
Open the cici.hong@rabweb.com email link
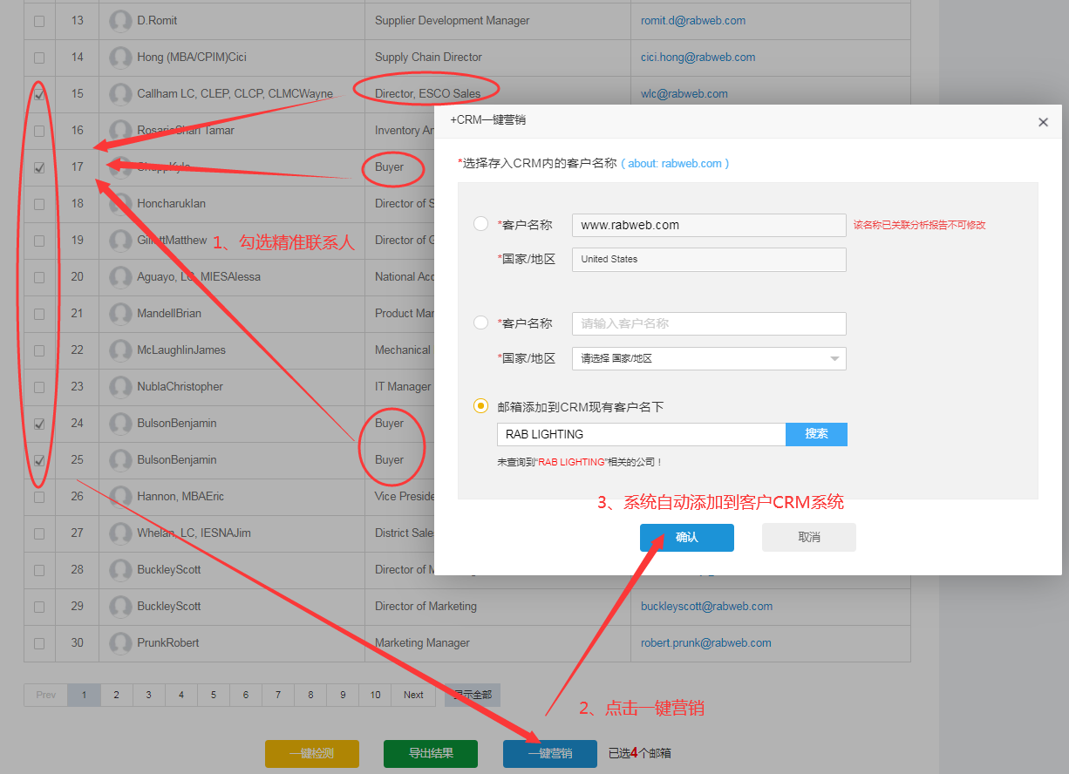pyautogui.click(x=698, y=58)
